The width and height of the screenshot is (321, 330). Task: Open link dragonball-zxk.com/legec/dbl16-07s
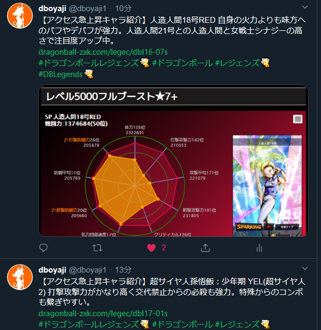click(x=103, y=52)
